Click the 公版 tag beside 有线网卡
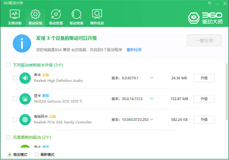Screen dimensions: 229x160 pyautogui.click(x=53, y=117)
